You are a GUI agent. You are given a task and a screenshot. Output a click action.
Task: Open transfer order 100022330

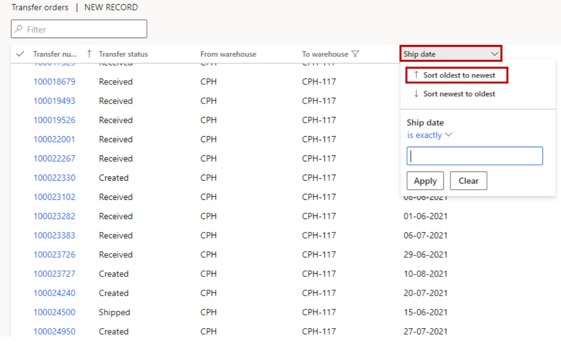pyautogui.click(x=54, y=178)
